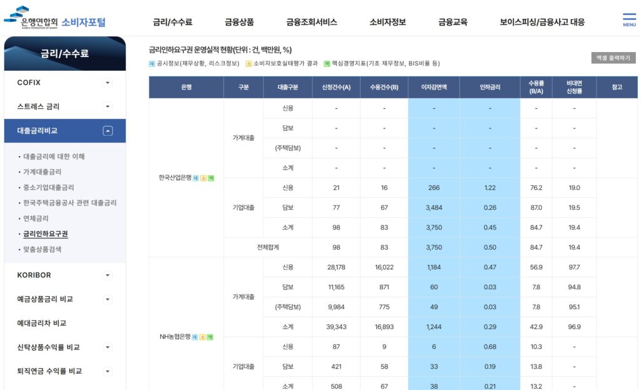Click the 핵 badge next to 한국산업은행
This screenshot has height=390, width=641.
point(211,177)
